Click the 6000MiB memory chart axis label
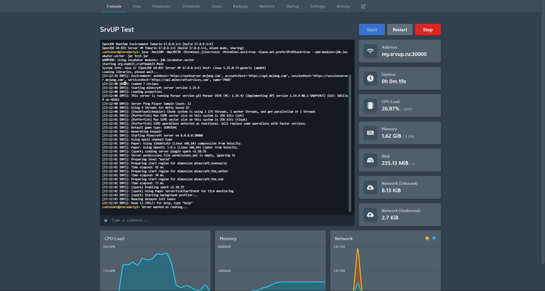Image resolution: width=545 pixels, height=291 pixels. tap(224, 247)
